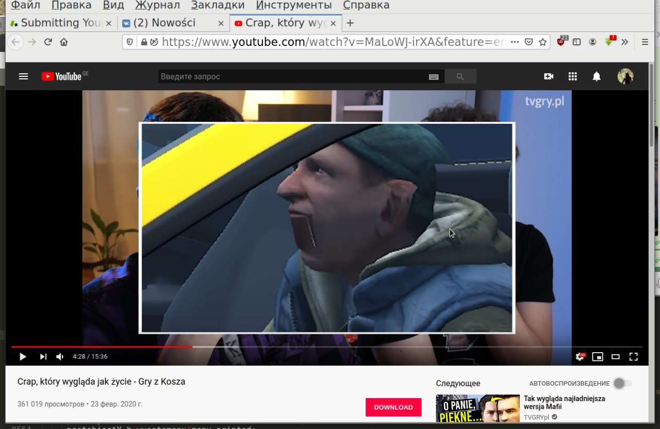This screenshot has height=429, width=660.
Task: Click the YouTube search magnifier button
Action: pos(460,76)
